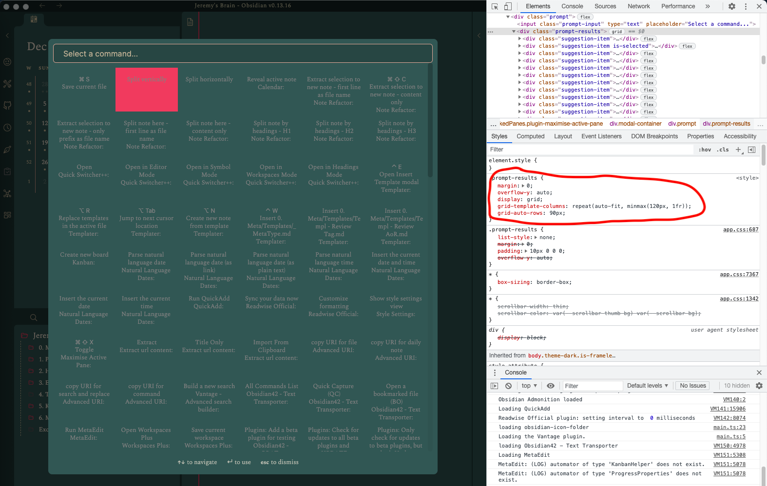Select div.prompt breadcrumb
The image size is (767, 486).
pos(682,124)
